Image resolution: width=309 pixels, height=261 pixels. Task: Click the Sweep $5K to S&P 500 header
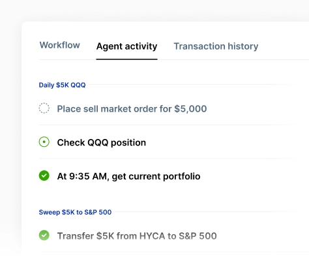point(75,212)
